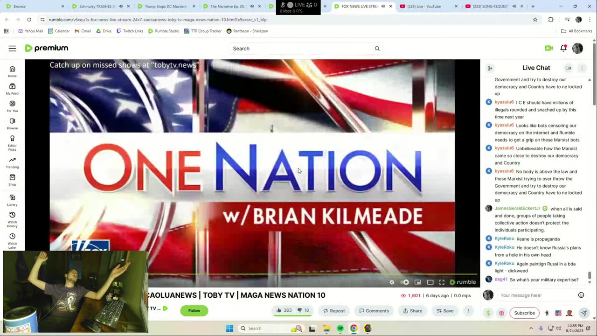This screenshot has width=597, height=336.
Task: Open the hamburger menu beside Rumble logo
Action: tap(12, 48)
